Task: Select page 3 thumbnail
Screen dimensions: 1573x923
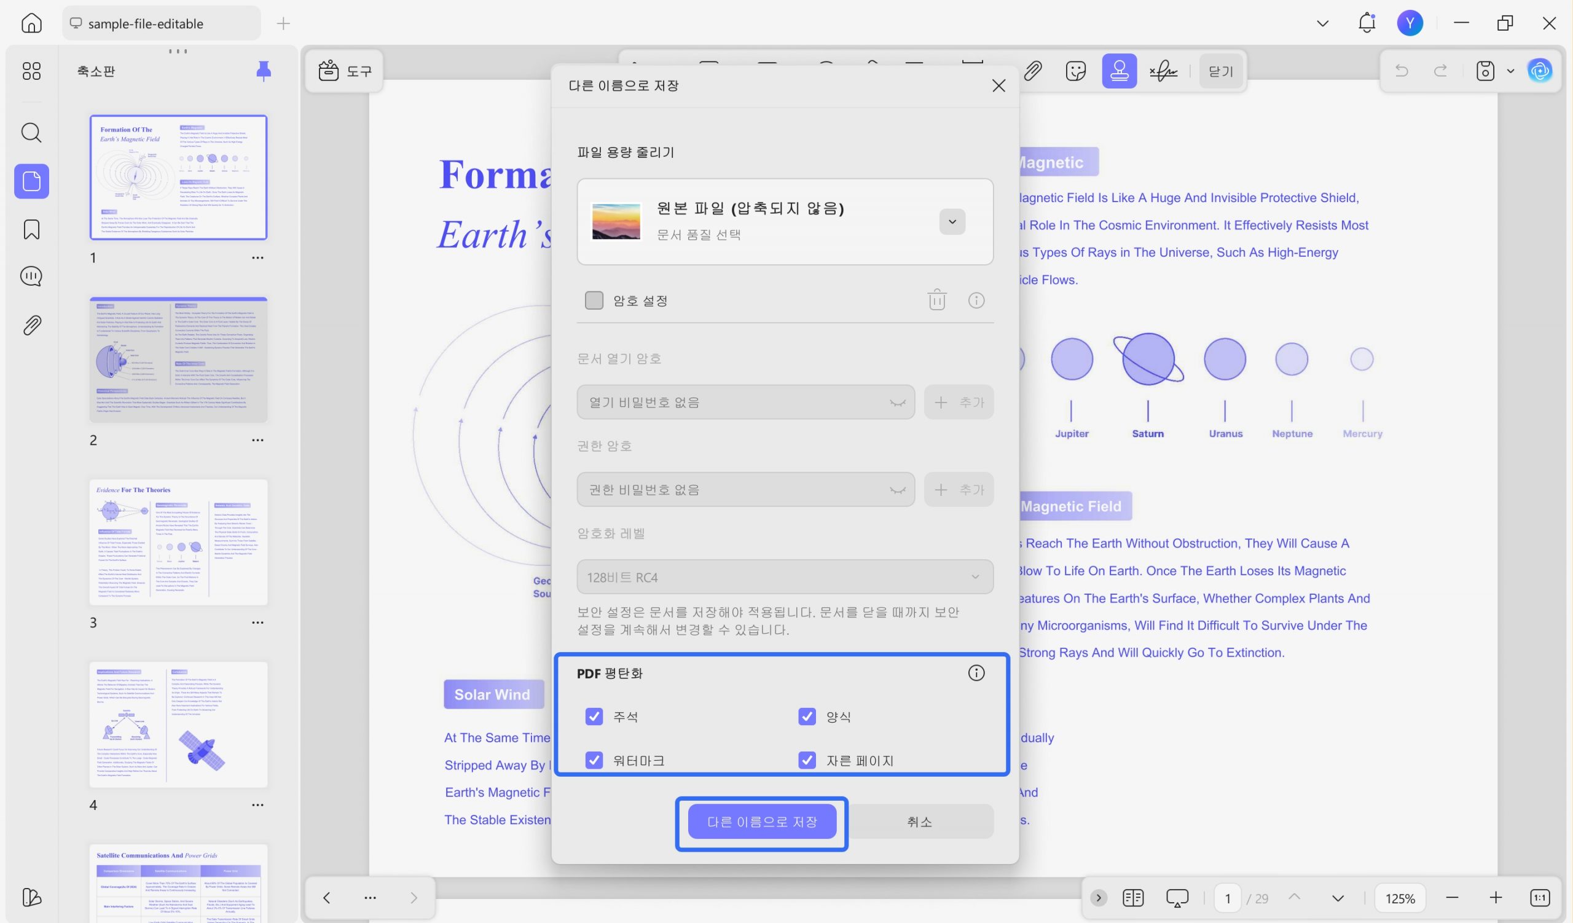Action: pos(179,541)
